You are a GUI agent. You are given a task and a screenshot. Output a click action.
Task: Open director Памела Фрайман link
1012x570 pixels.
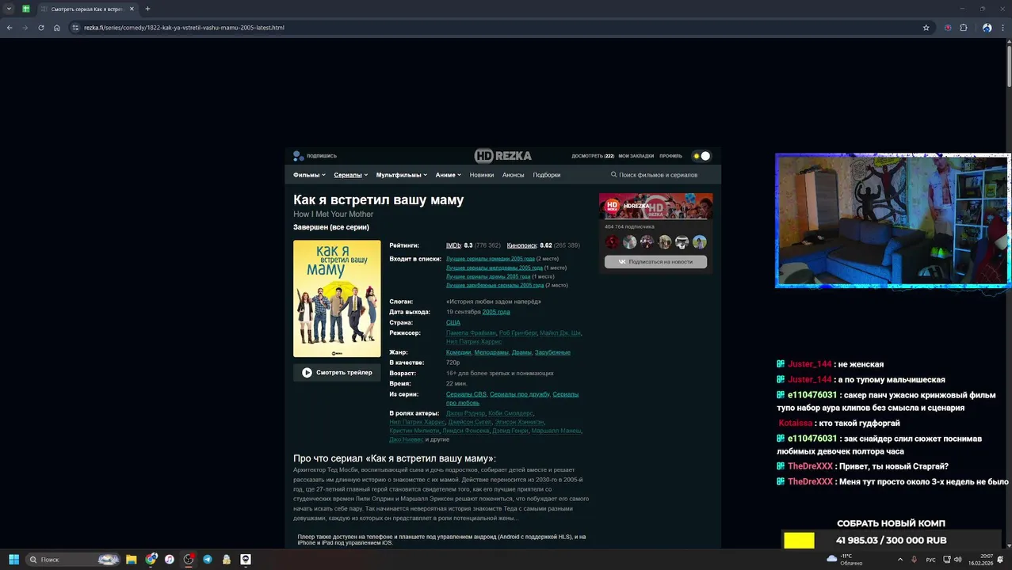point(471,333)
